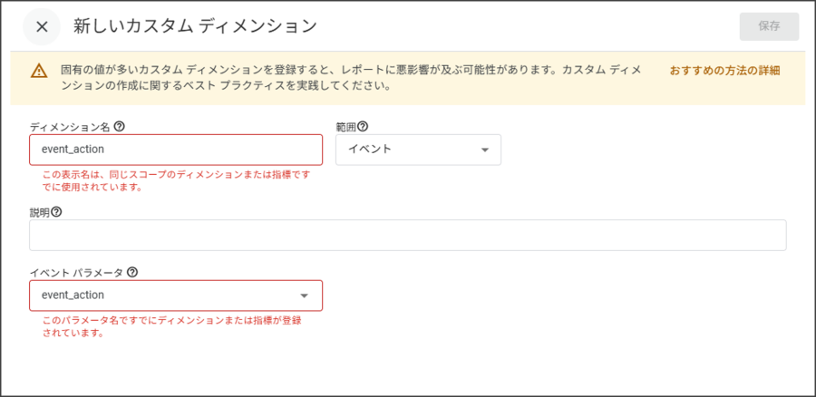Click the 新しいカスタム ディメンション title
This screenshot has width=816, height=397.
[195, 26]
